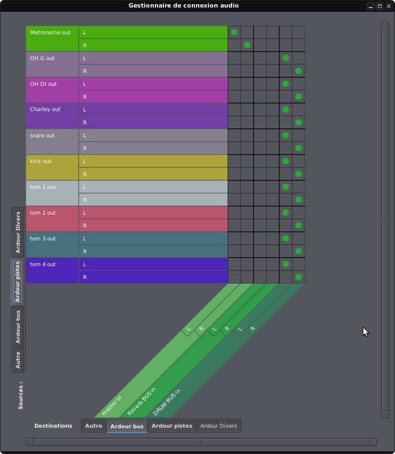Click horizontal scrollbar's right arrow

pos(373,442)
